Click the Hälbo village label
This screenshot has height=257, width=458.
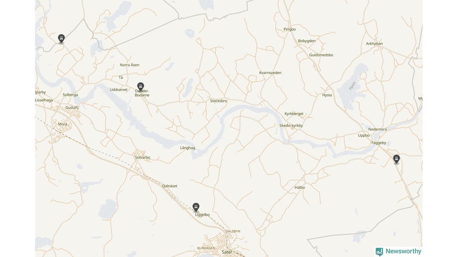[300, 187]
